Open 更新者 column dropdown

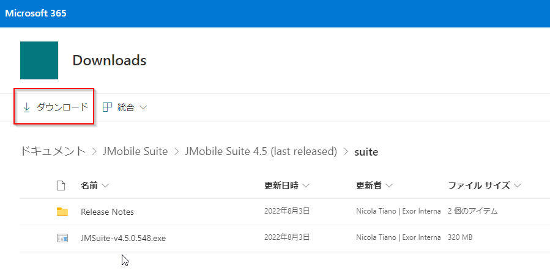[374, 186]
